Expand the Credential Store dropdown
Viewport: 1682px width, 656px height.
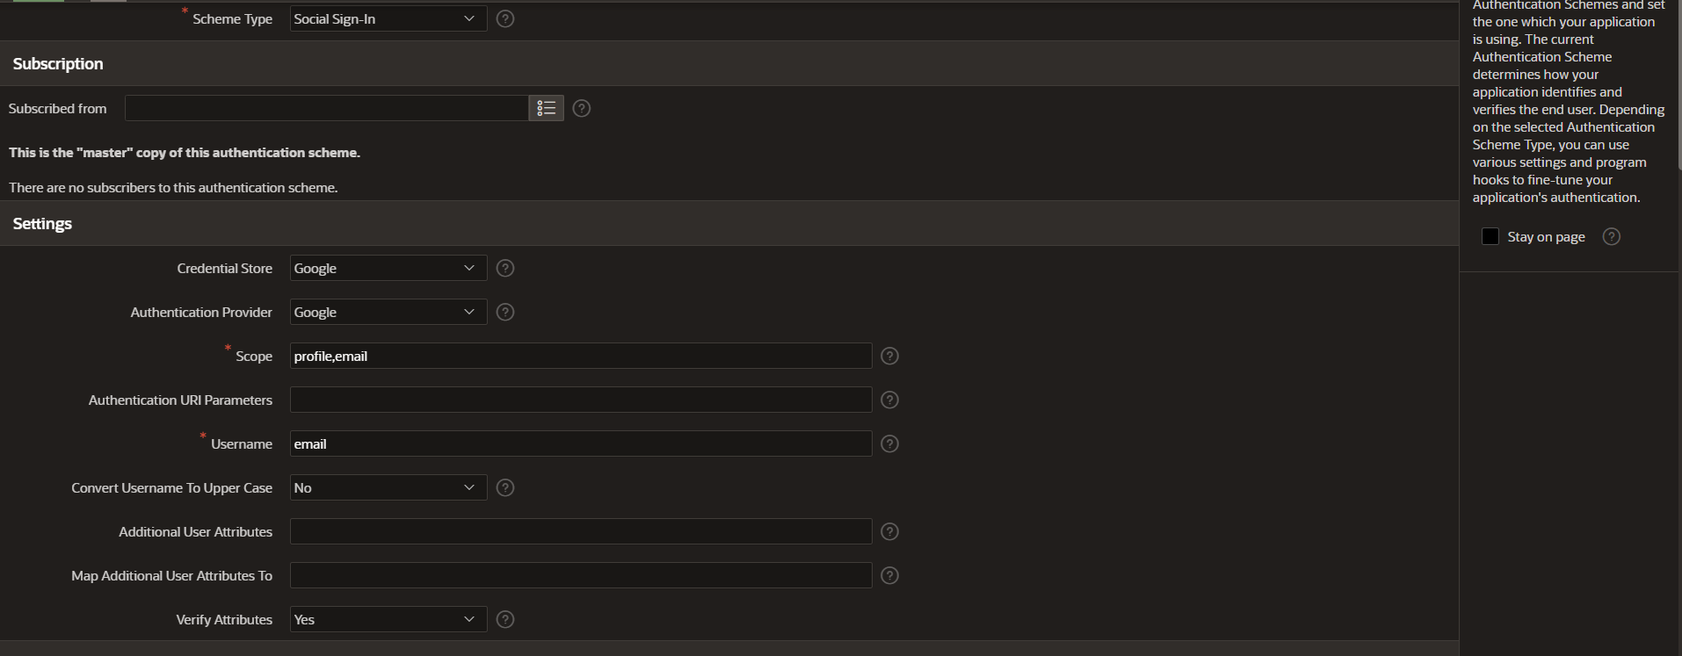click(388, 268)
